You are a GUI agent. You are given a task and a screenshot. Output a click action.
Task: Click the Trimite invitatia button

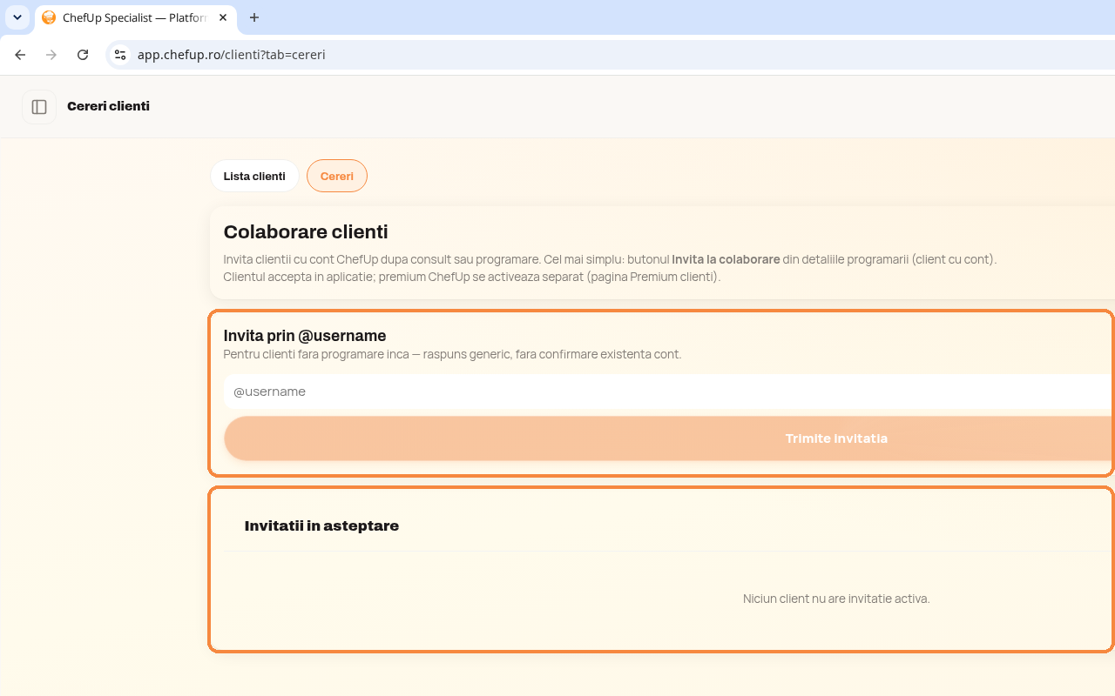tap(669, 438)
